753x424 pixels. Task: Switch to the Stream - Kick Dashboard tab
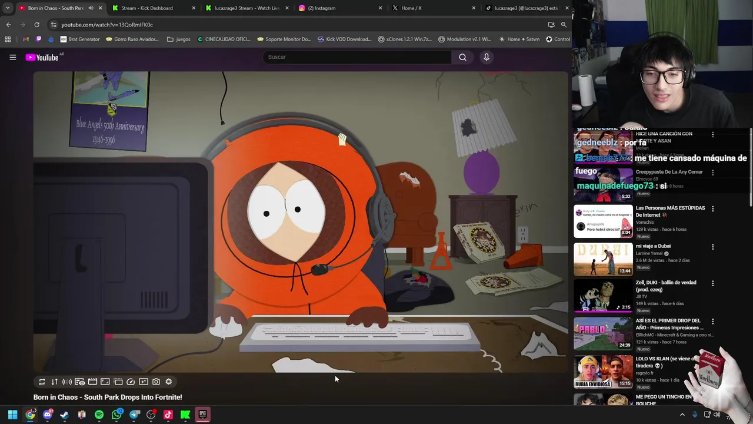pos(154,8)
